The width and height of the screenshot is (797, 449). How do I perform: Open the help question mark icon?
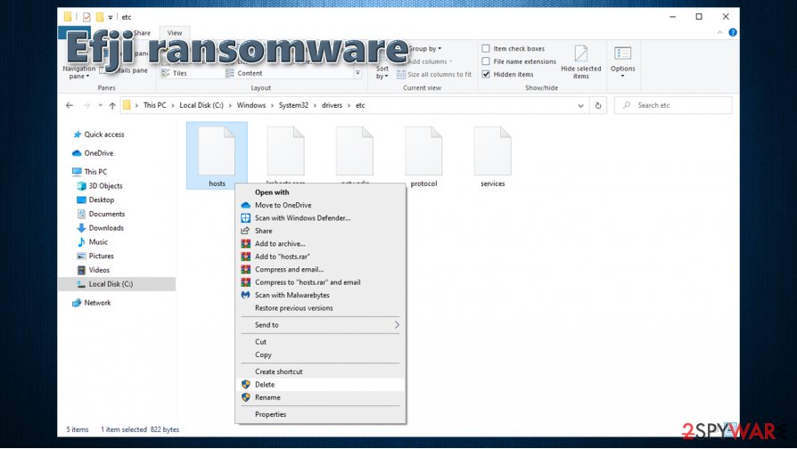[733, 32]
